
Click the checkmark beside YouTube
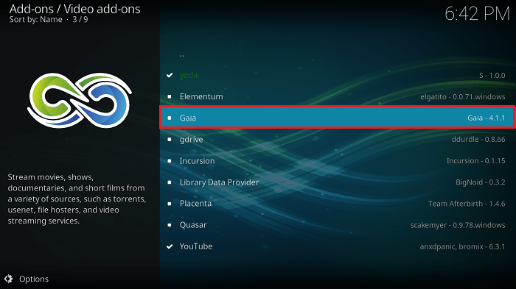click(x=170, y=246)
